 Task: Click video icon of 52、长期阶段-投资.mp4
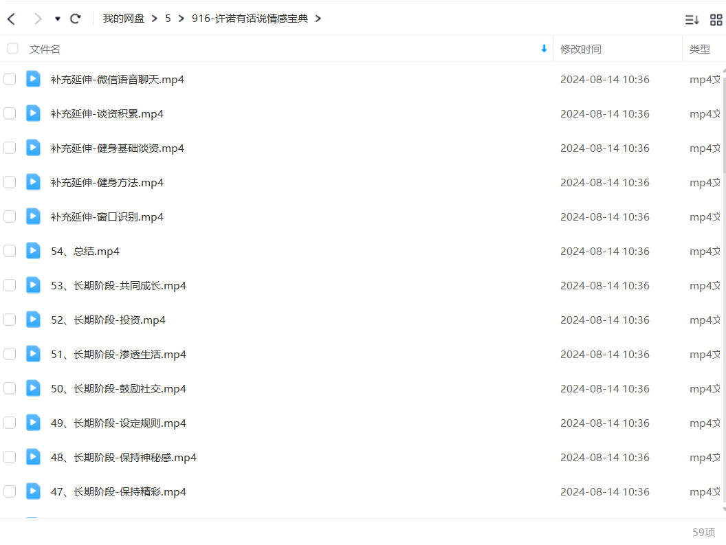(x=33, y=320)
